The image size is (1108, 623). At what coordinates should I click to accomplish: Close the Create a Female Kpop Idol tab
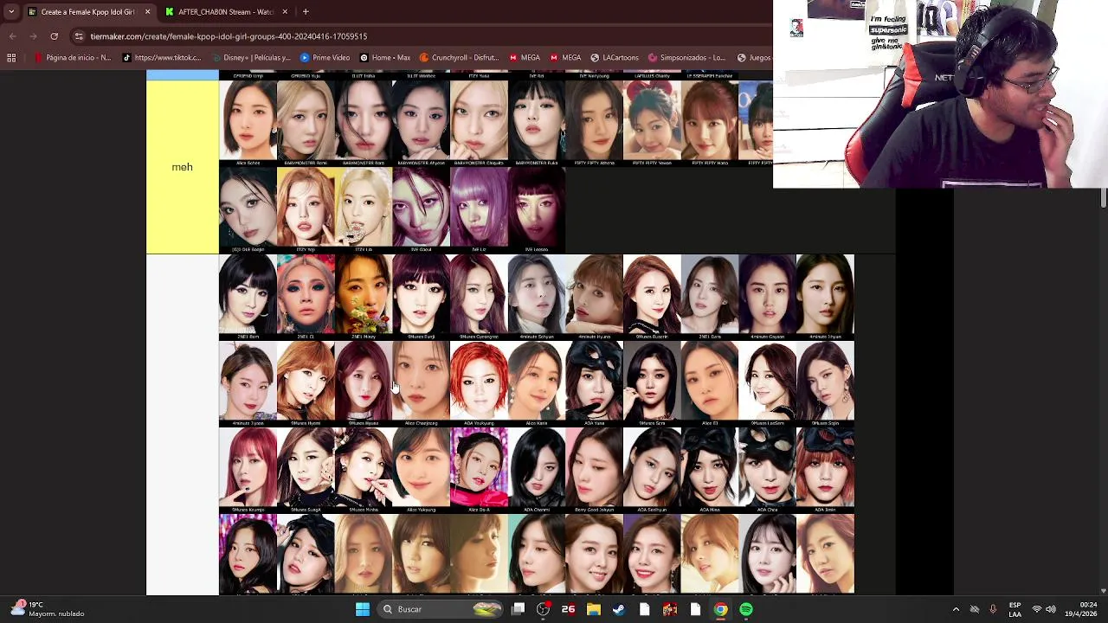pos(147,12)
